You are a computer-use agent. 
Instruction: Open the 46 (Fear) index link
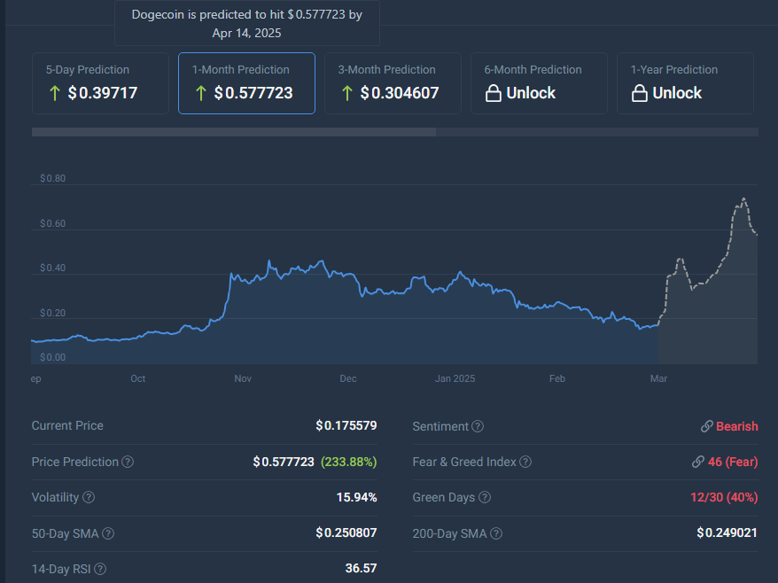[724, 462]
